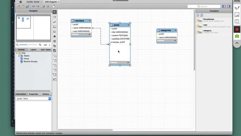Click the zoom percentage stepper arrows

pyautogui.click(x=49, y=45)
